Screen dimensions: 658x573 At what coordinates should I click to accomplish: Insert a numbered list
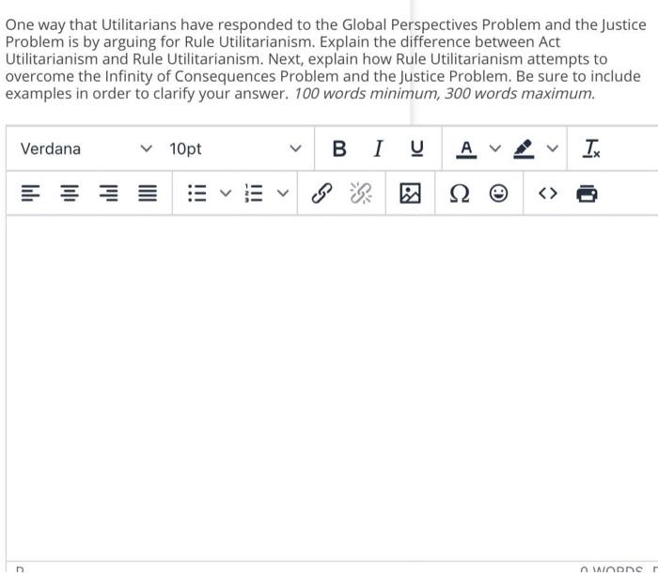pos(254,194)
